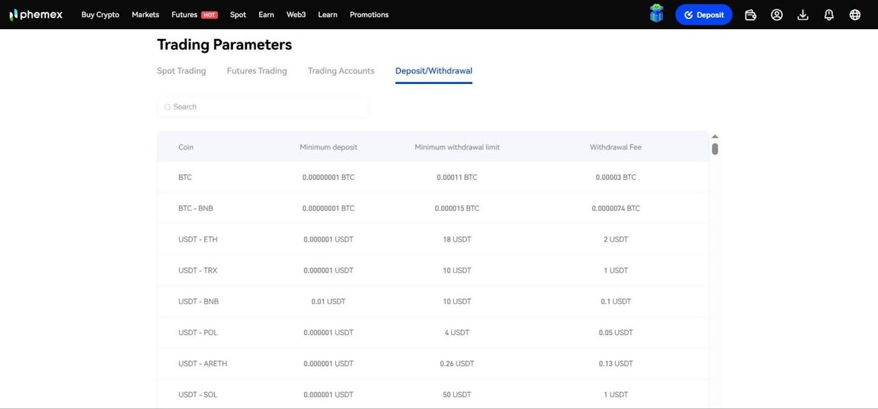
Task: Click the 50 USDT withdrawal limit
Action: [457, 395]
